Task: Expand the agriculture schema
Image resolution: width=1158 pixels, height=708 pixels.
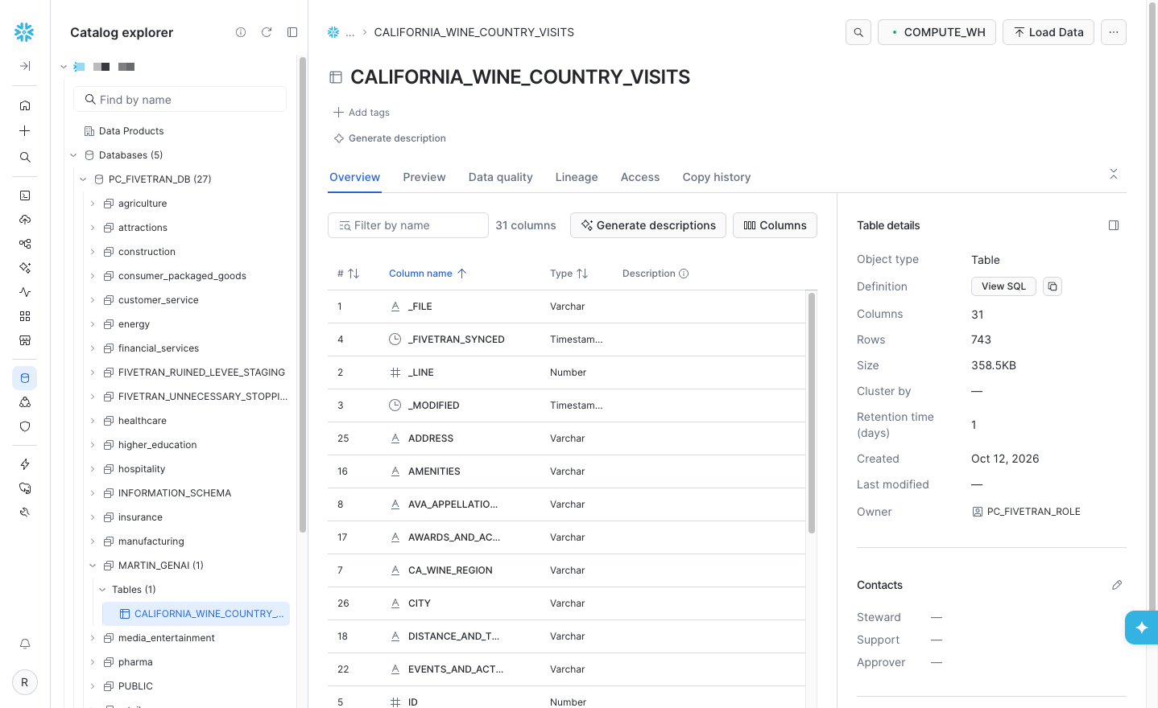Action: (93, 204)
